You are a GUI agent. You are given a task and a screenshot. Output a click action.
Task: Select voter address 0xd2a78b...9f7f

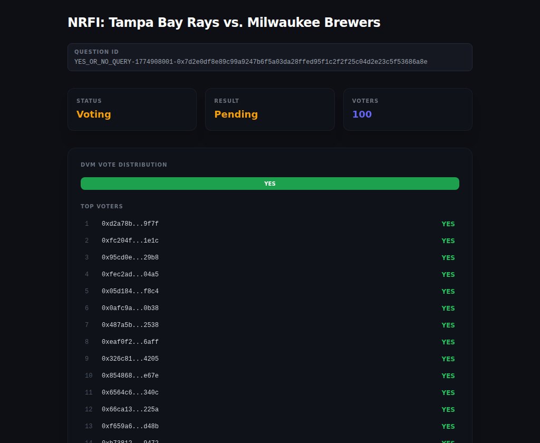click(130, 224)
